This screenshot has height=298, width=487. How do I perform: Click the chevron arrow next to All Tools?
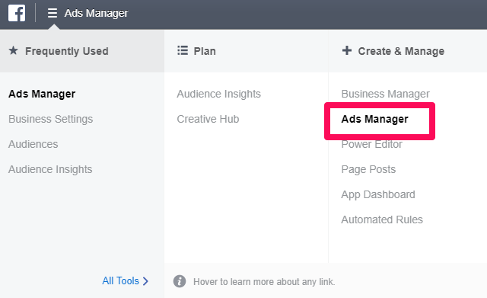145,281
